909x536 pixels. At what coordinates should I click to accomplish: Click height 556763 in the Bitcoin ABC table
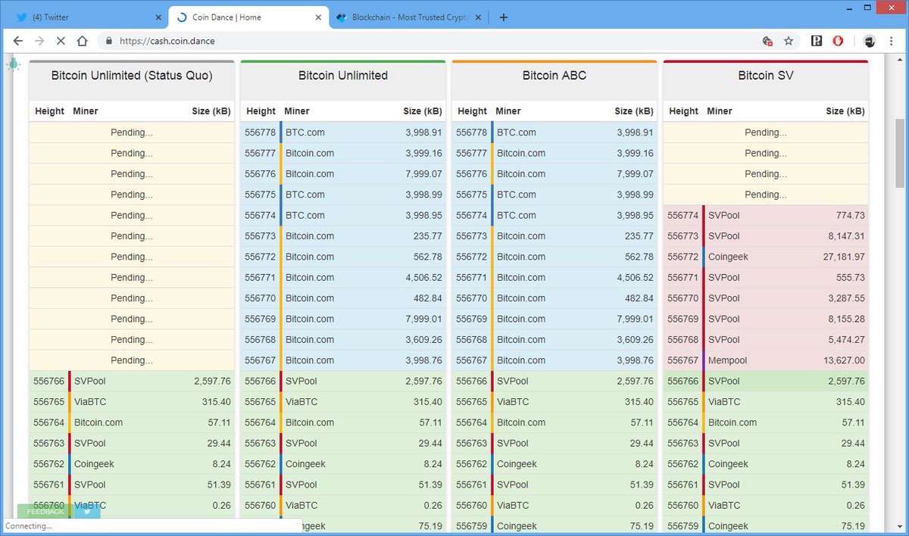coord(471,444)
